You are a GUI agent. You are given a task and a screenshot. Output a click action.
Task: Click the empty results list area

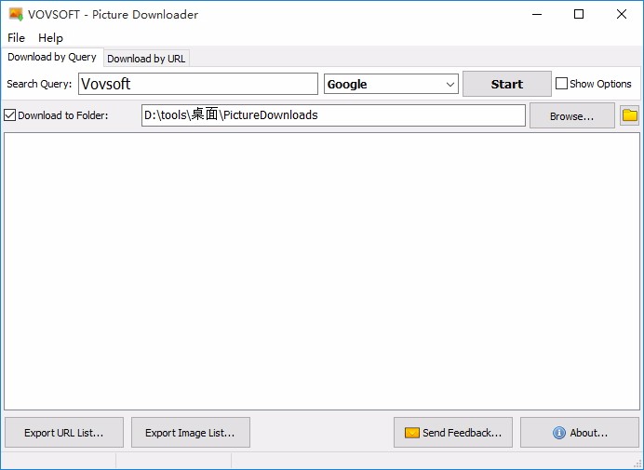[x=322, y=271]
